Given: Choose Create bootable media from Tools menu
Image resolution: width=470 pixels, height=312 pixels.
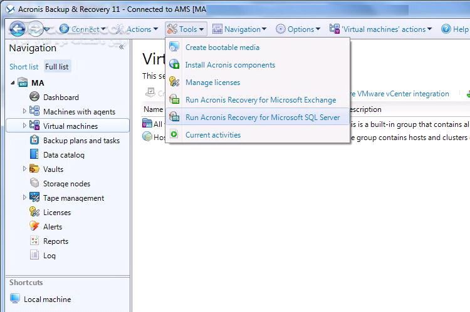Looking at the screenshot, I should (222, 48).
